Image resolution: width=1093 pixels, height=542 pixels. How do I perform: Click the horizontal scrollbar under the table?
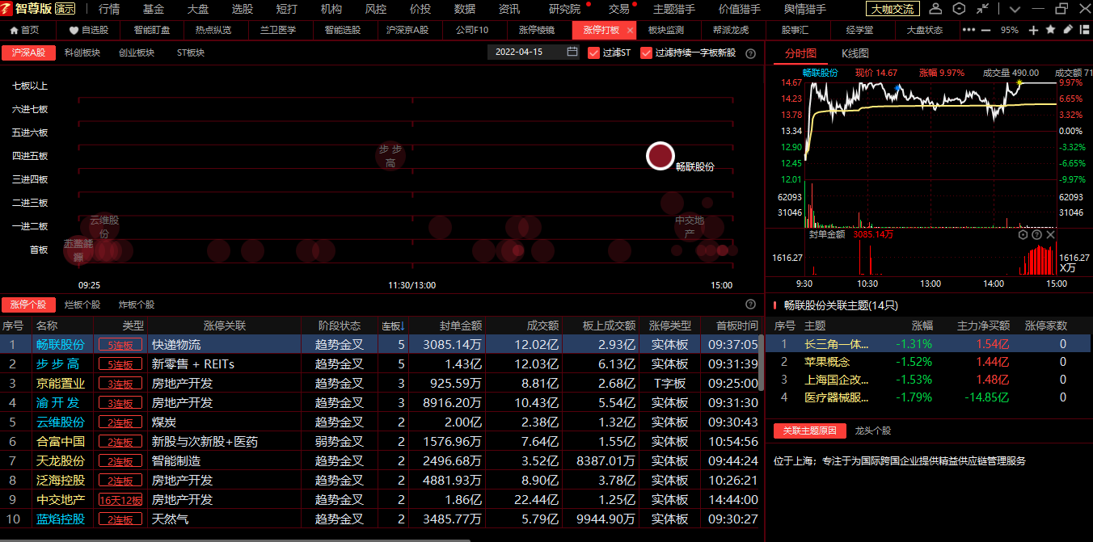234,540
